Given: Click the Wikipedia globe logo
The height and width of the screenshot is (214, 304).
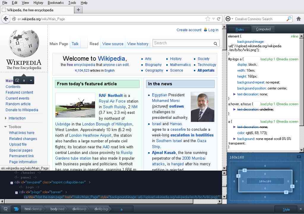Looking at the screenshot, I should tap(24, 43).
